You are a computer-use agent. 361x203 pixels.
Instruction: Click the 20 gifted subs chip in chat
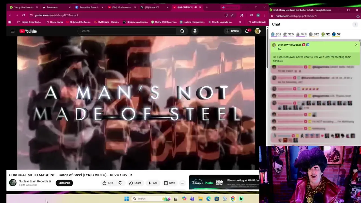coord(301,34)
